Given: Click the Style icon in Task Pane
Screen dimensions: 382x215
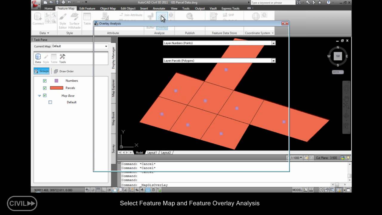Looking at the screenshot, I should [46, 59].
